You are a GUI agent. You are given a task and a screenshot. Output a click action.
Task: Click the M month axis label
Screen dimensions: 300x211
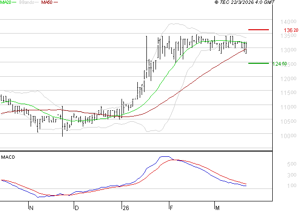coord(217,208)
